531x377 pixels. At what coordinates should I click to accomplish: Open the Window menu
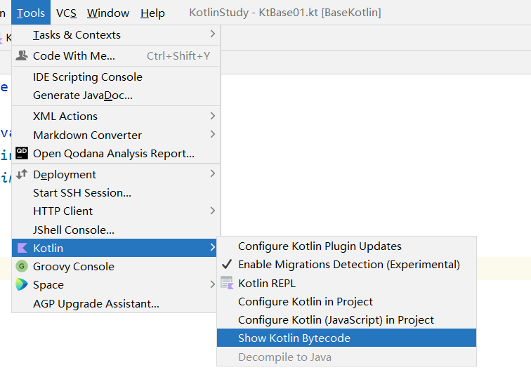click(108, 13)
